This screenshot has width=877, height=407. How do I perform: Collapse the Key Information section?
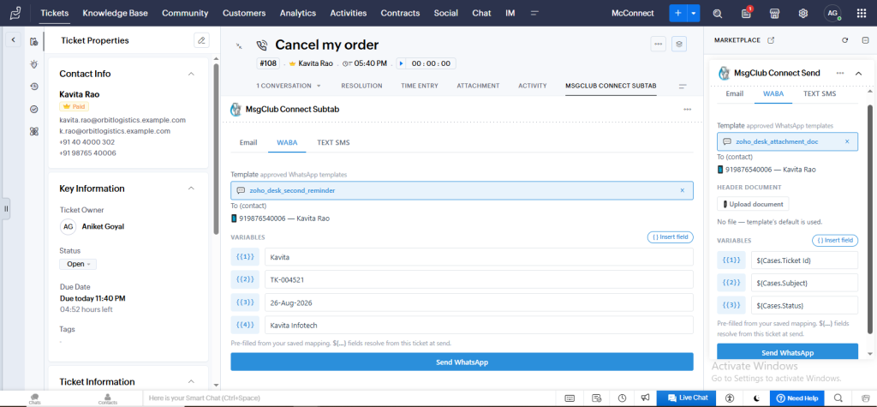[191, 189]
